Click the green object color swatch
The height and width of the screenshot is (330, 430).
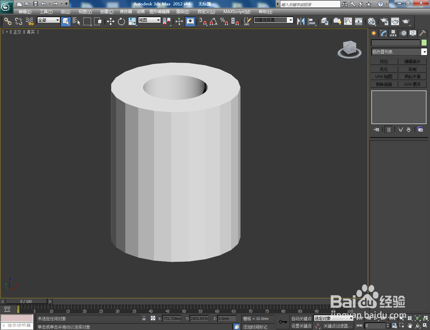click(424, 43)
